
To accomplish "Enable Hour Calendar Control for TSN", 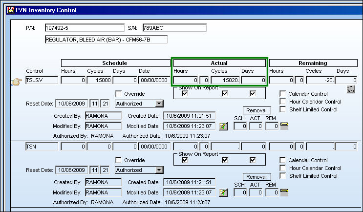I will click(282, 168).
